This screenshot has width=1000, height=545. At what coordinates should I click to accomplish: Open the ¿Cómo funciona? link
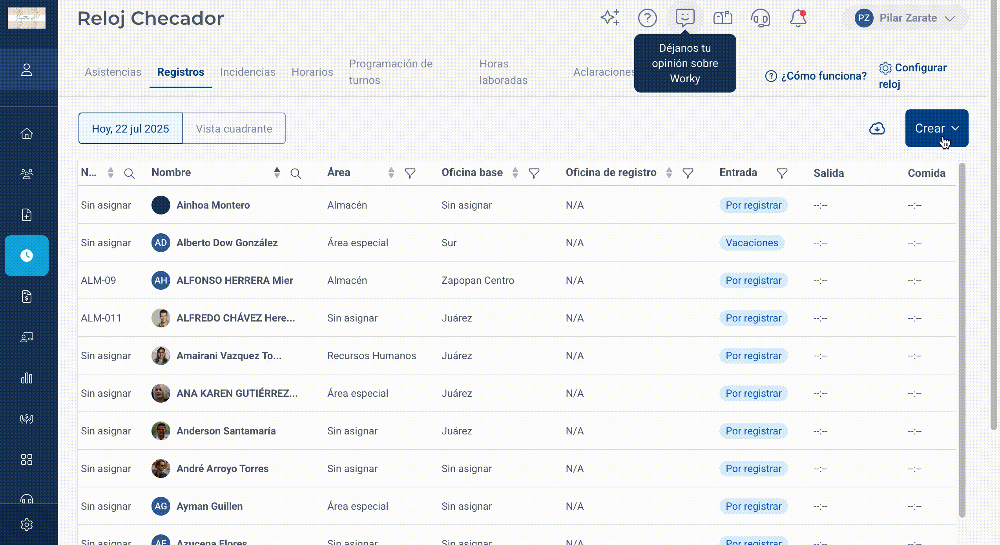coord(816,76)
